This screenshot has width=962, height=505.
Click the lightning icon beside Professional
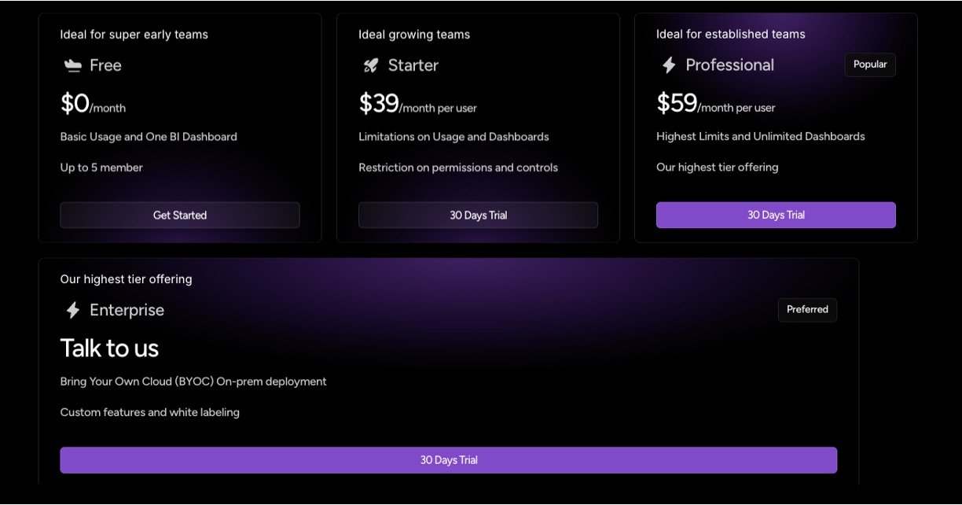[x=669, y=65]
